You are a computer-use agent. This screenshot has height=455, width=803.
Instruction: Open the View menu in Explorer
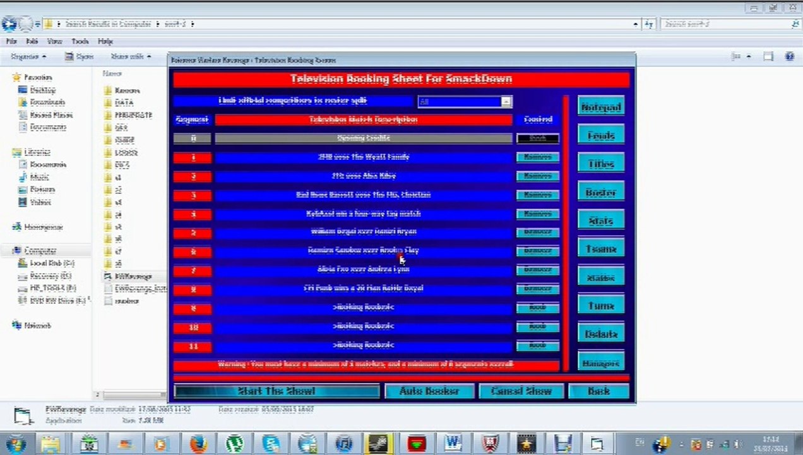(54, 41)
